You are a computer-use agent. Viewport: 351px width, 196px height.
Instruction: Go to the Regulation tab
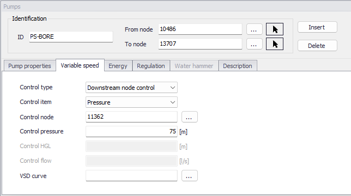[x=151, y=66]
